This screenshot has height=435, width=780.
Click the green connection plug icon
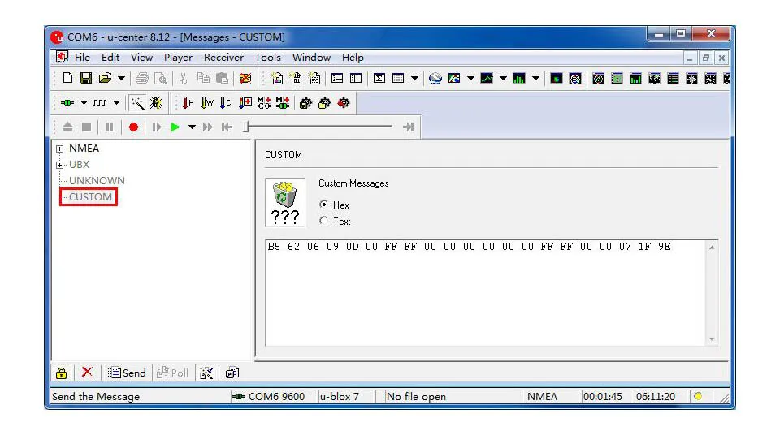67,103
